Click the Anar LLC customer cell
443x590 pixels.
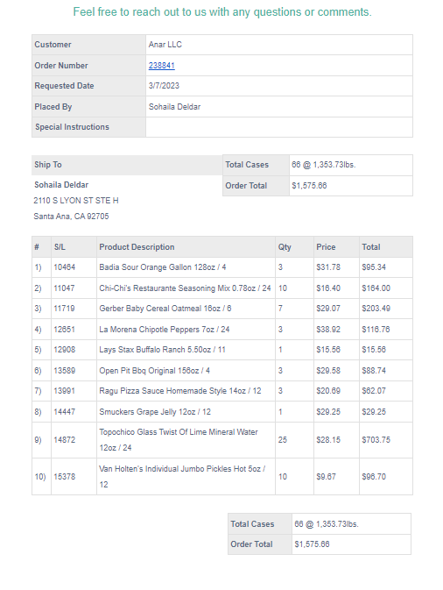click(x=278, y=45)
